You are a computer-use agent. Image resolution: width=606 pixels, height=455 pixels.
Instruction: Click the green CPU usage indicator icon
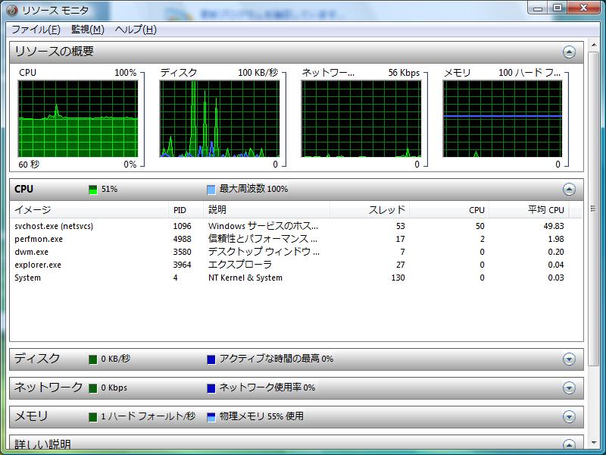coord(93,190)
